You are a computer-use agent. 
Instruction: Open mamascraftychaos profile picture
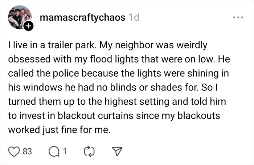pyautogui.click(x=20, y=17)
